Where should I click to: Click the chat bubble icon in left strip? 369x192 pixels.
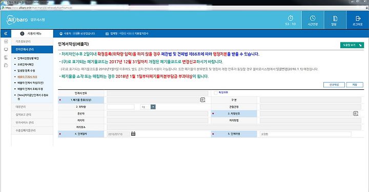click(6, 65)
